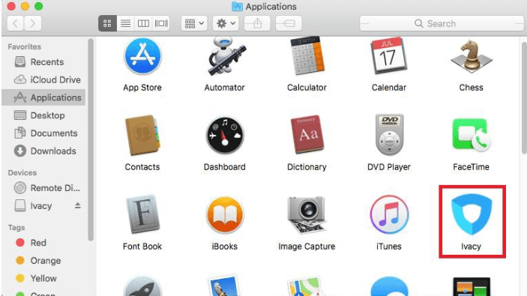Click the Dashboard app icon
Image resolution: width=527 pixels, height=296 pixels.
[224, 135]
